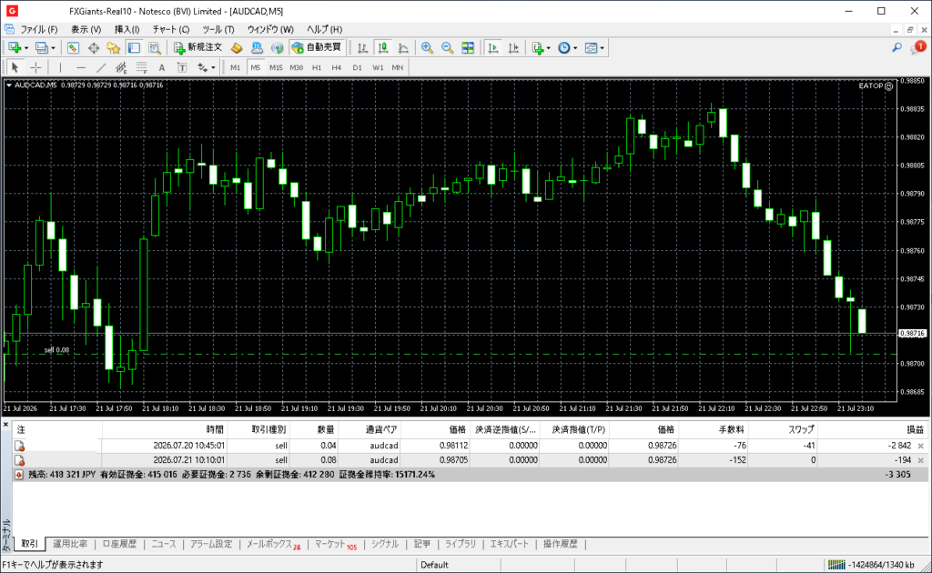
Task: Switch timeframe to M1
Action: tap(236, 67)
